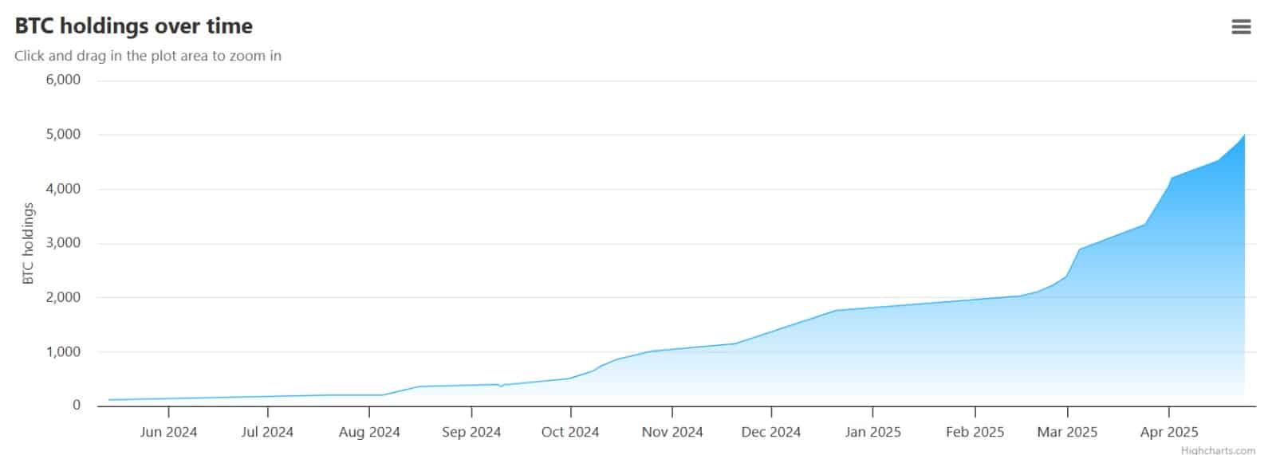Viewport: 1276px width, 455px height.
Task: Click the Oct 2024 x-axis label
Action: coord(570,432)
